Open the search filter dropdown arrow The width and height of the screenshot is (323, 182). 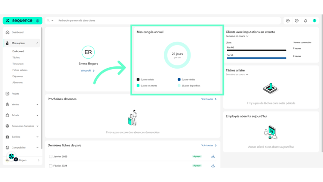[x=52, y=21]
